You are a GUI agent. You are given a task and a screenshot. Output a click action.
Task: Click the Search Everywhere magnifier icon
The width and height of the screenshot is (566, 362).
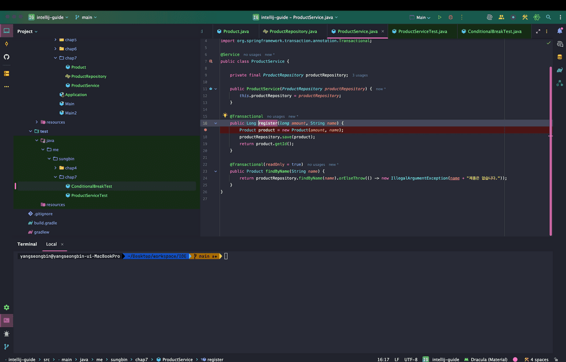pyautogui.click(x=548, y=17)
